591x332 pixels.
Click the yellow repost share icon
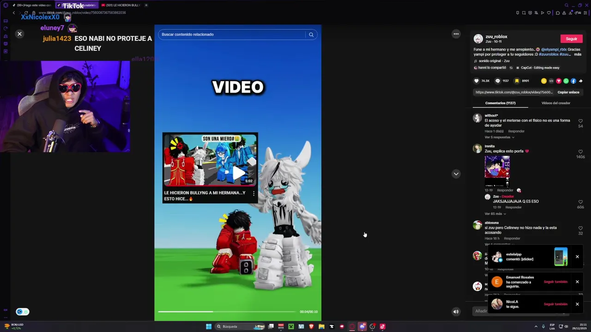click(x=544, y=81)
